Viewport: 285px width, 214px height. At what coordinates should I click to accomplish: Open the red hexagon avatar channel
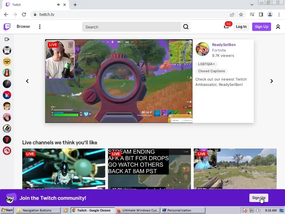click(x=7, y=151)
